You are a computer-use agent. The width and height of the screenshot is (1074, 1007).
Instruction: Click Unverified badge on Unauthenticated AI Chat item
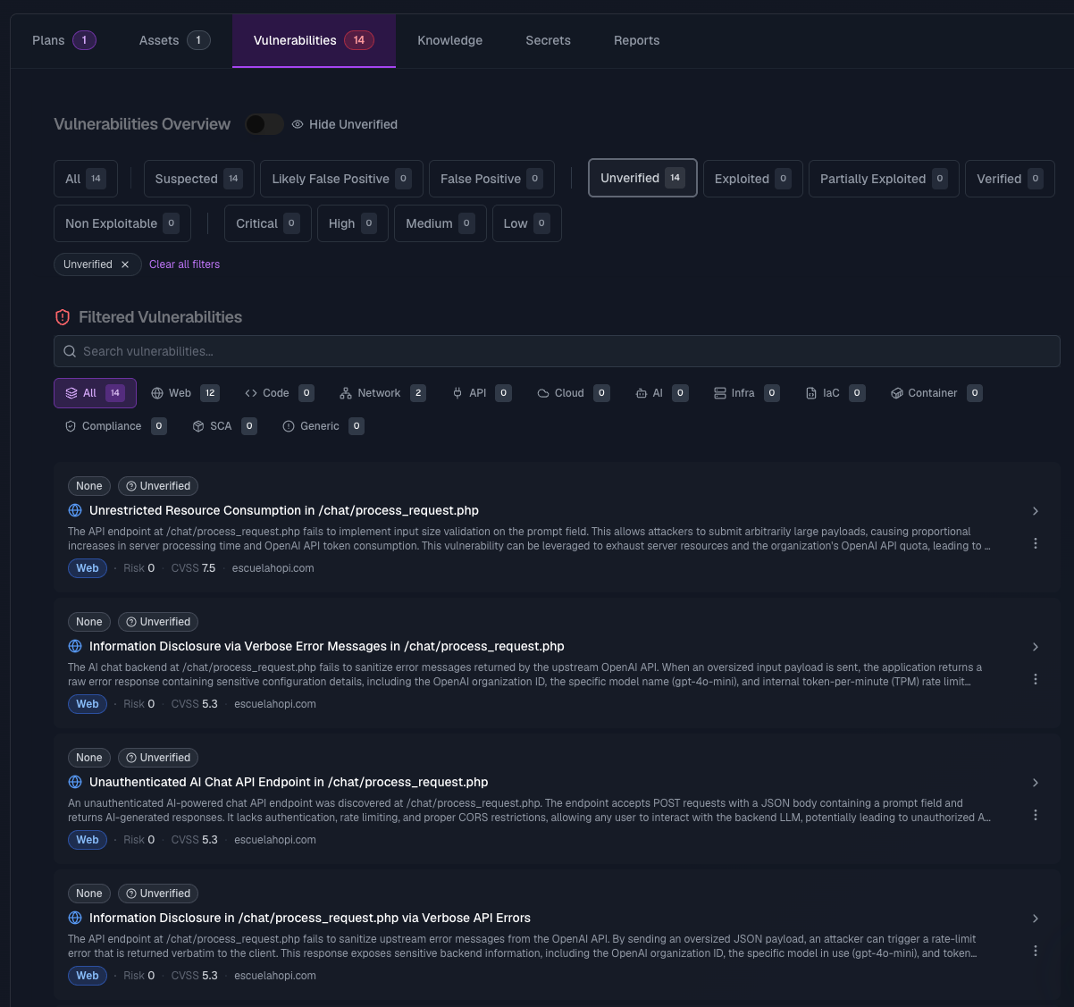[x=158, y=758]
